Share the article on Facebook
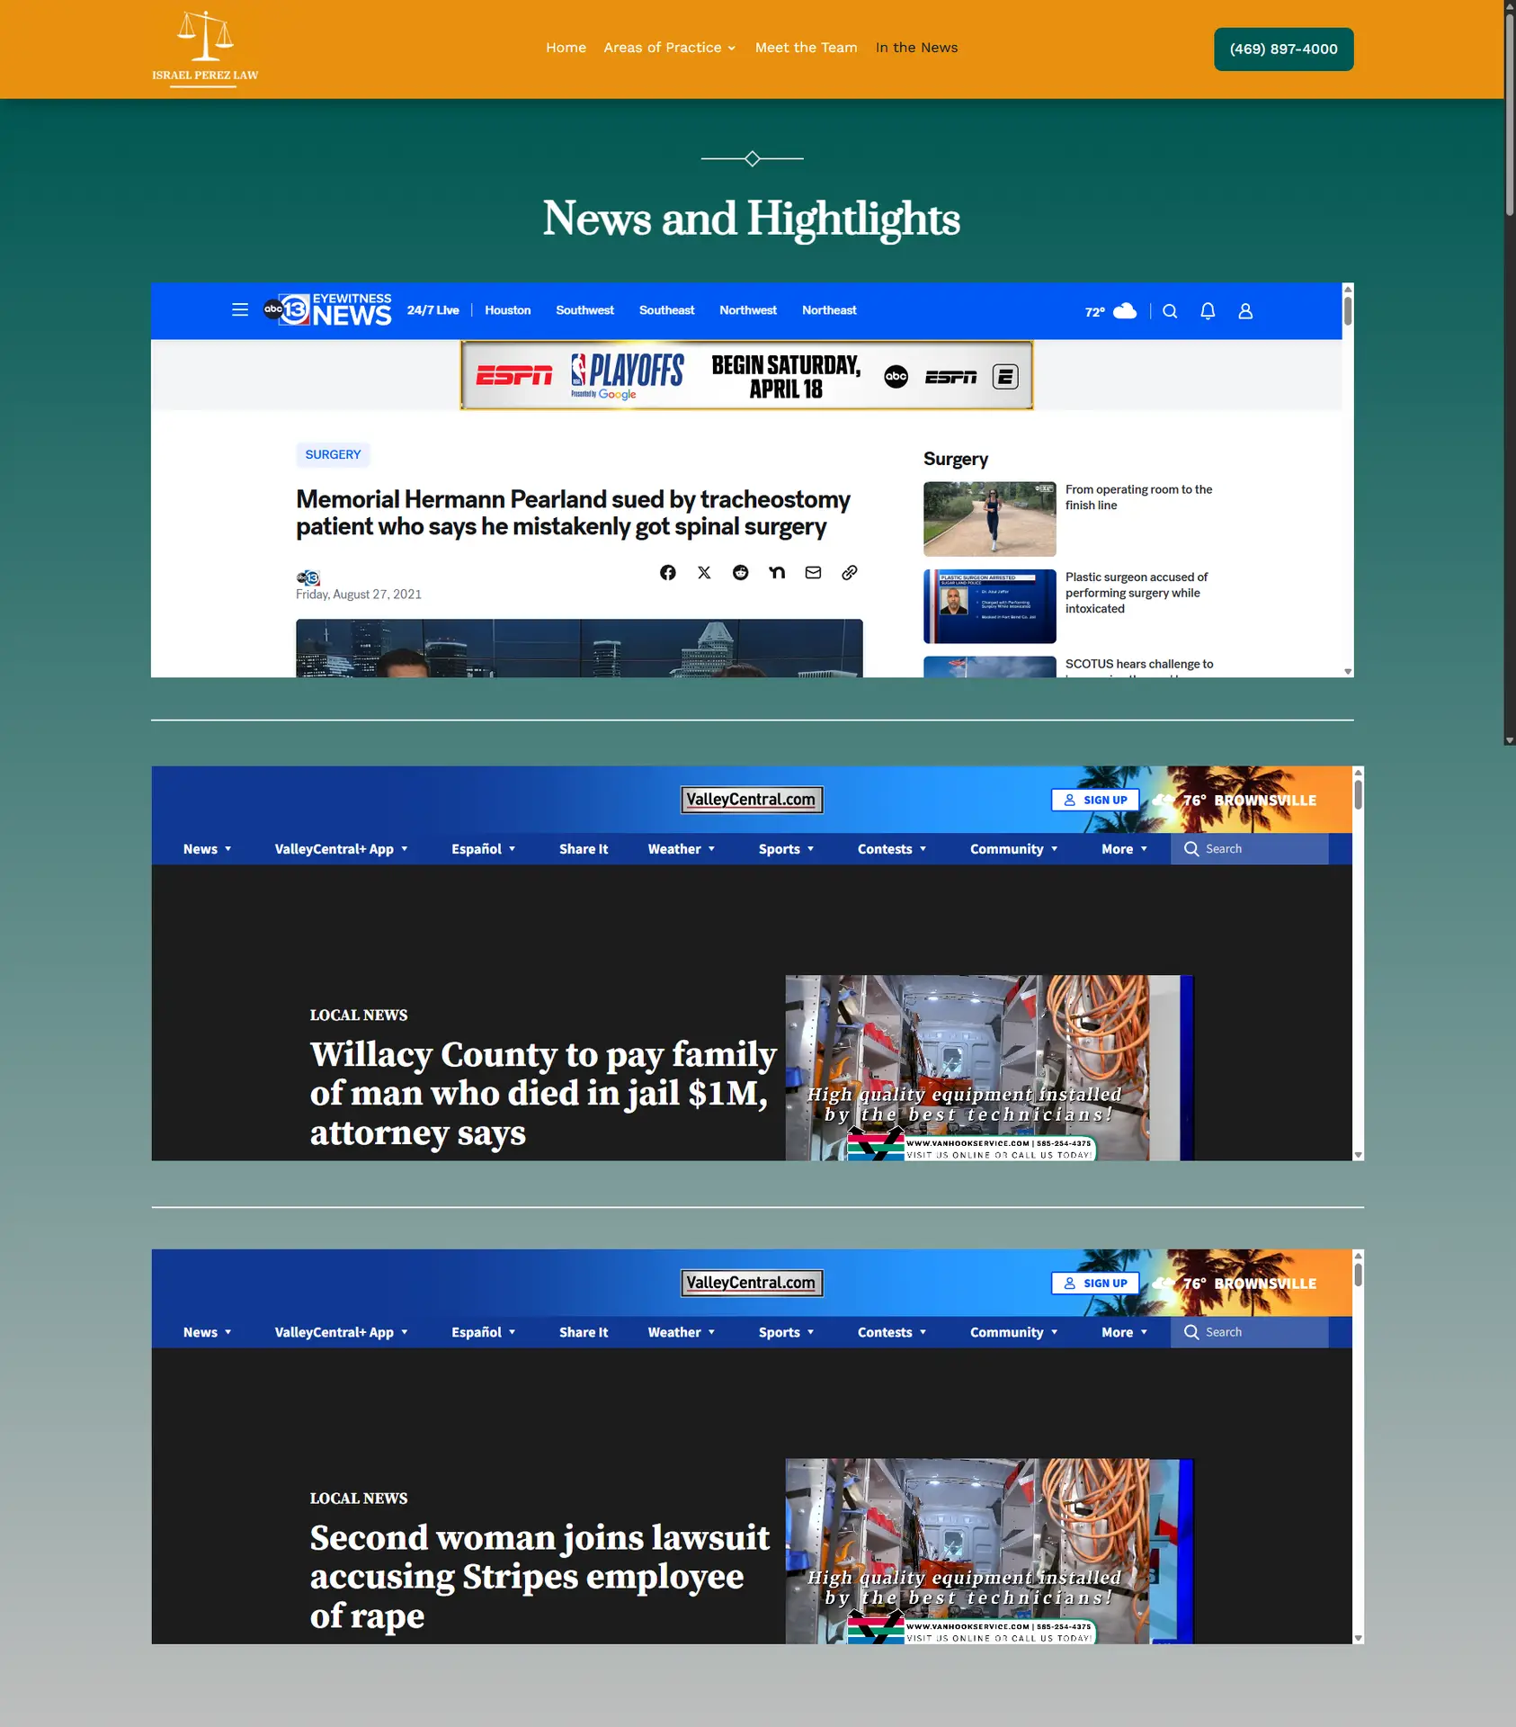The image size is (1516, 1727). pyautogui.click(x=667, y=573)
